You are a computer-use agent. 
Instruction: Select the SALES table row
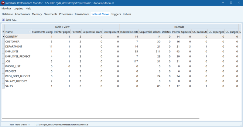point(122,86)
